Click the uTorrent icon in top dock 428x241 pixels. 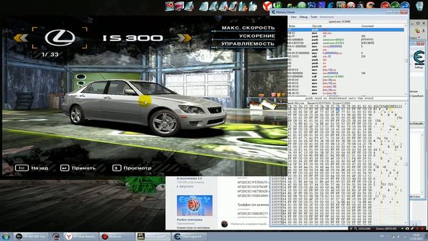[x=278, y=5]
